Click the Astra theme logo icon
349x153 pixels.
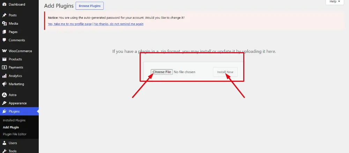[4, 95]
